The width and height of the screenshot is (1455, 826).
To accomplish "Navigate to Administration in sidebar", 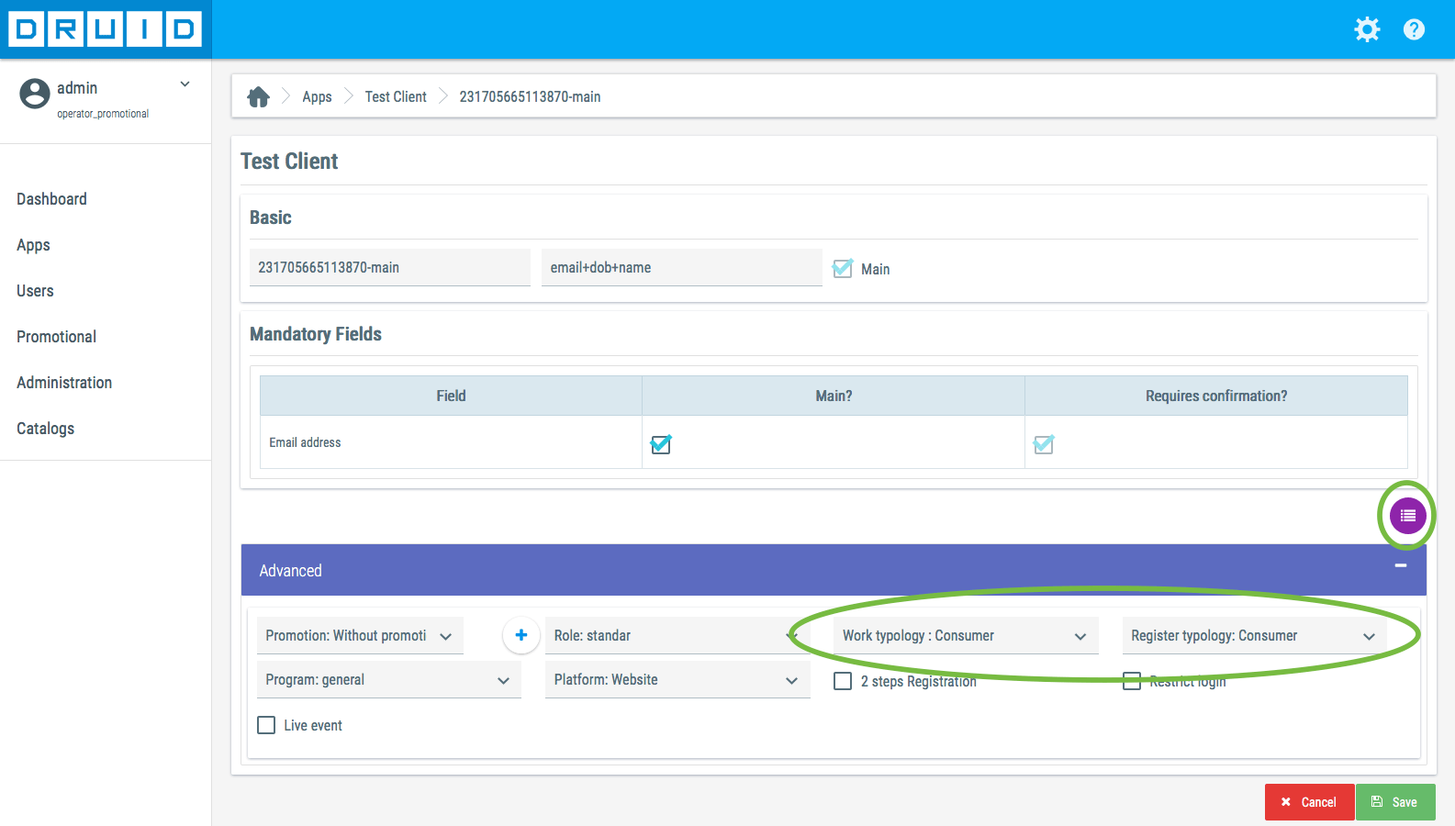I will point(64,383).
